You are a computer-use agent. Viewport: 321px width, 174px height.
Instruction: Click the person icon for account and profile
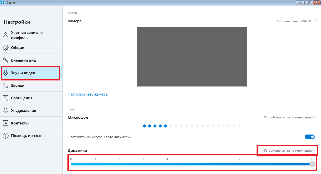click(6, 35)
